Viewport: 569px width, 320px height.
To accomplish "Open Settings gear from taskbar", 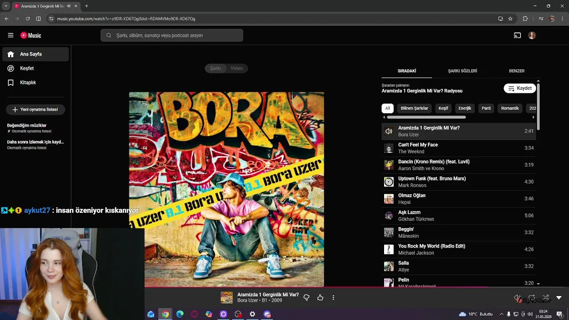I will click(x=252, y=314).
